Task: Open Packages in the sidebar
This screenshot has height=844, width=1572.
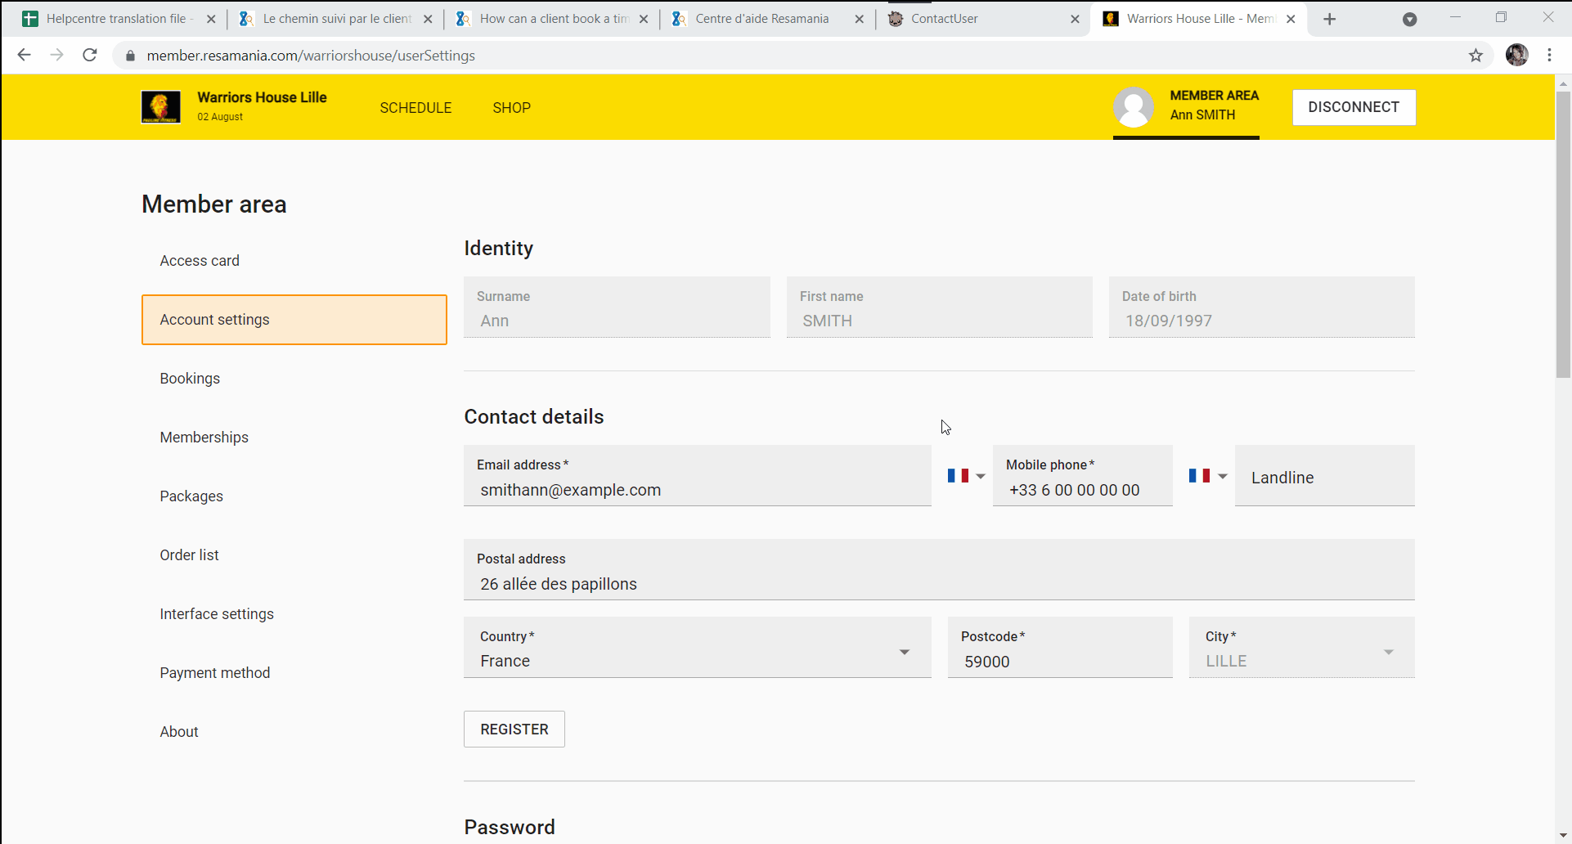Action: pos(294,496)
